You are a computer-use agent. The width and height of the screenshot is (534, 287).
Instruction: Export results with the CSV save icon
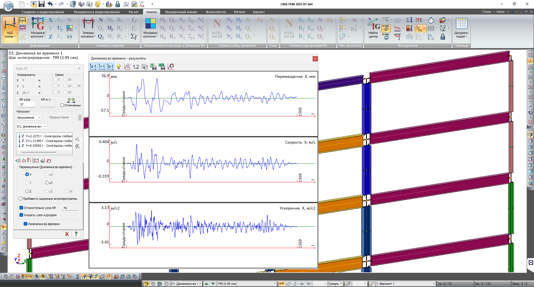[162, 67]
